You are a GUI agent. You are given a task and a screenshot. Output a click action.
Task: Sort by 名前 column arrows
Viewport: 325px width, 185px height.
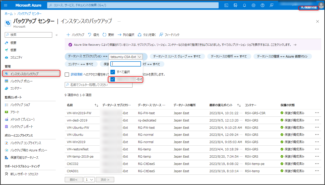tap(96, 105)
